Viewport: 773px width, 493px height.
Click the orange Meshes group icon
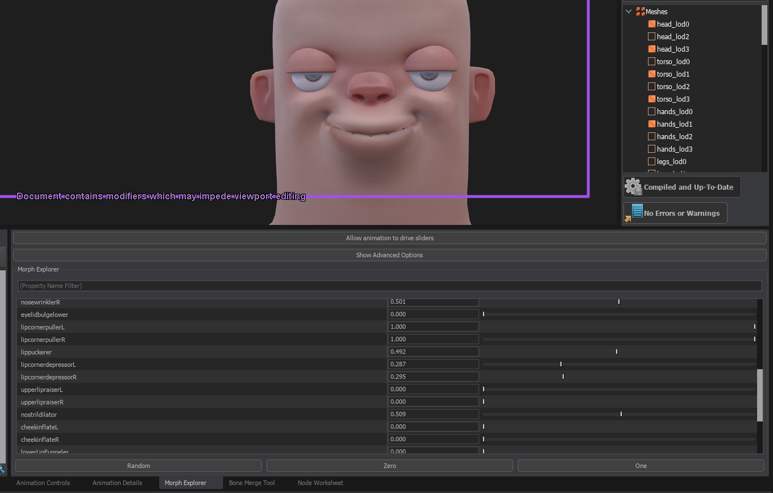coord(641,11)
